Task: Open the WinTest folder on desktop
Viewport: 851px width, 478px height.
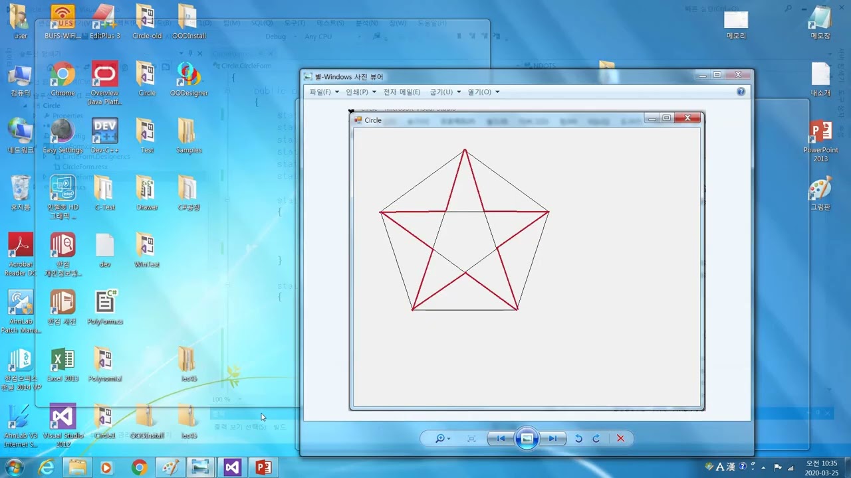Action: click(x=147, y=251)
